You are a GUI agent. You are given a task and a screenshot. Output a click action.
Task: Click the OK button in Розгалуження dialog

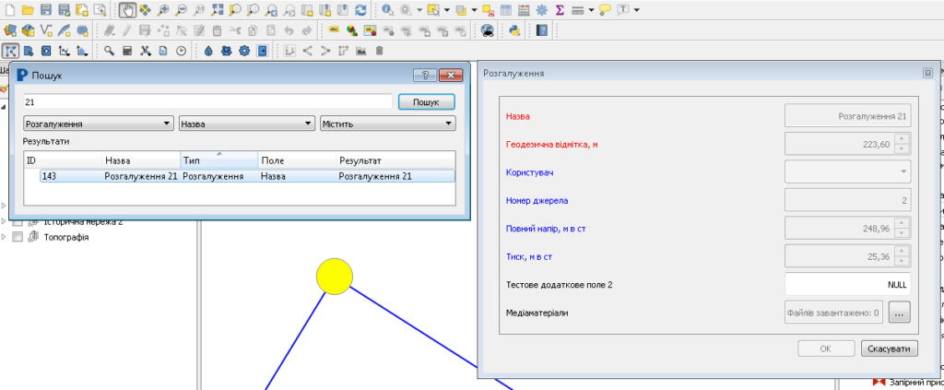825,349
